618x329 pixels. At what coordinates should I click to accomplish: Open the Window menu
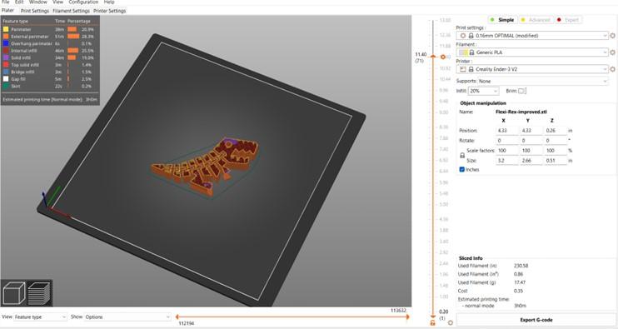point(37,2)
